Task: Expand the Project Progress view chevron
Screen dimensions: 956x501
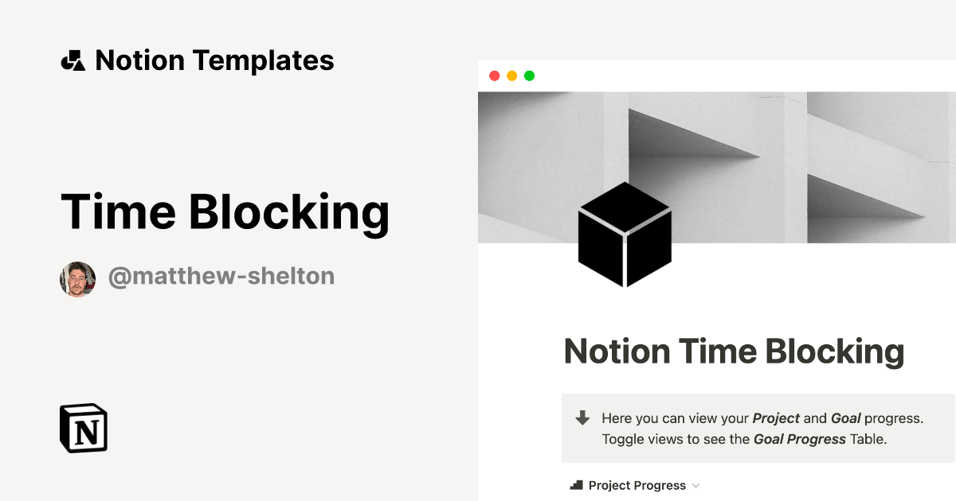Action: [695, 485]
